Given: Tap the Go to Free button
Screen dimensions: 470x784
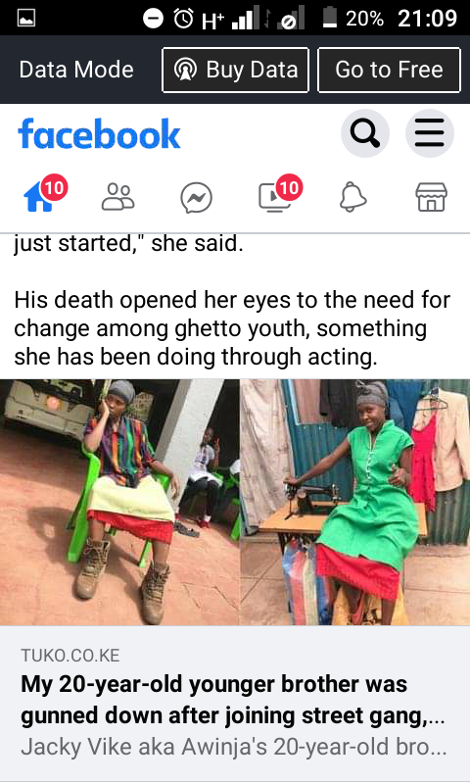Looking at the screenshot, I should click(389, 70).
